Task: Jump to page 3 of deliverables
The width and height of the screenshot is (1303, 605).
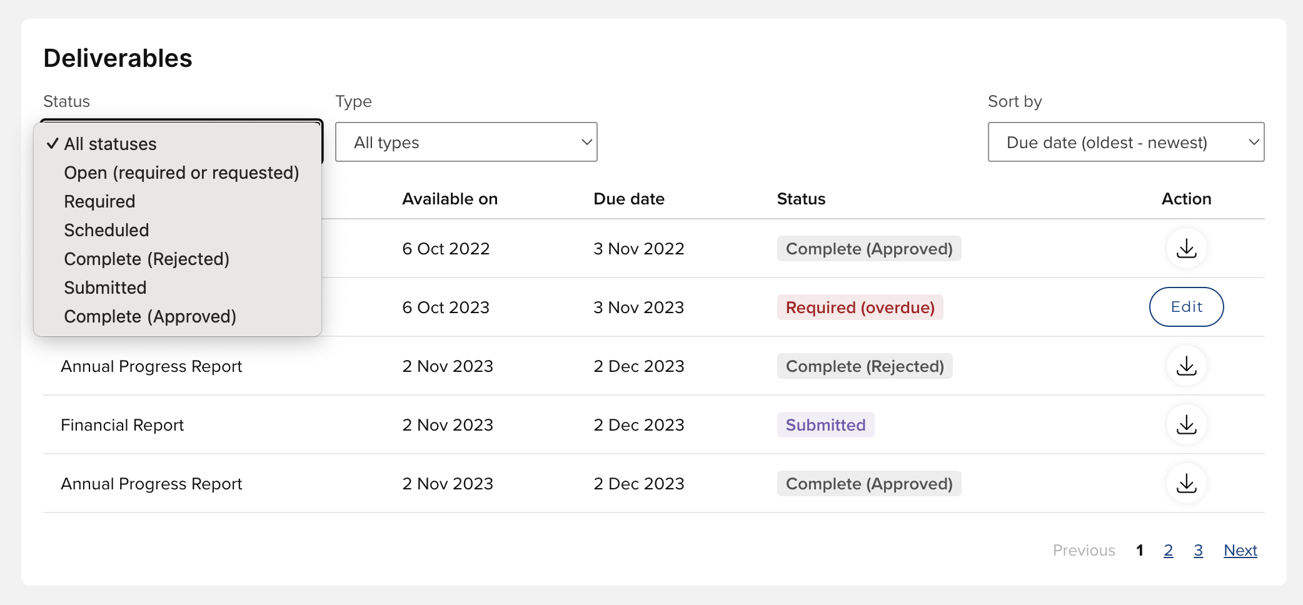Action: point(1198,551)
